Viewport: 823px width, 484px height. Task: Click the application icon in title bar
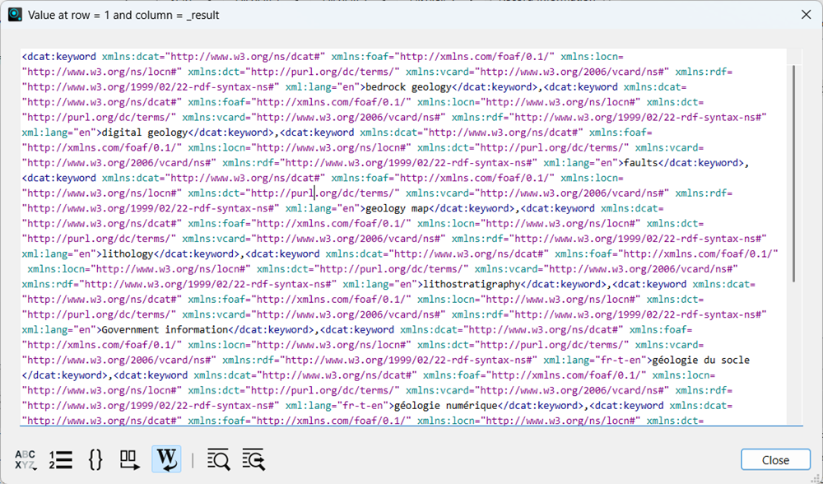15,15
